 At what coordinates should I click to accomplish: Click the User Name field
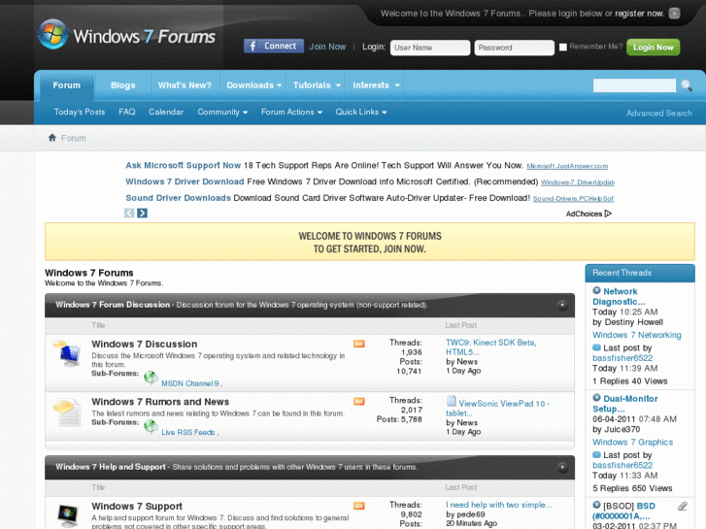coord(430,48)
